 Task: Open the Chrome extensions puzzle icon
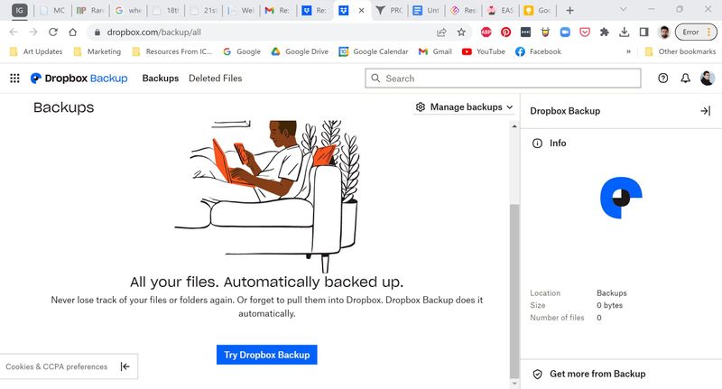point(604,32)
